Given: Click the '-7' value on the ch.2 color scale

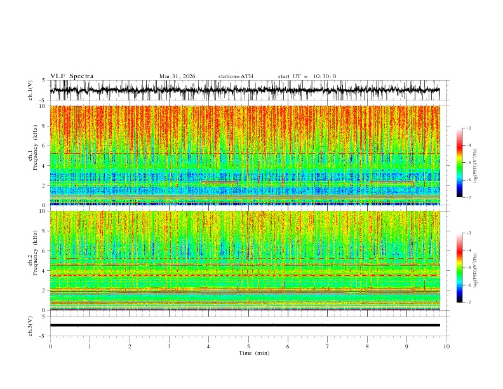Looking at the screenshot, I should click(x=469, y=303).
